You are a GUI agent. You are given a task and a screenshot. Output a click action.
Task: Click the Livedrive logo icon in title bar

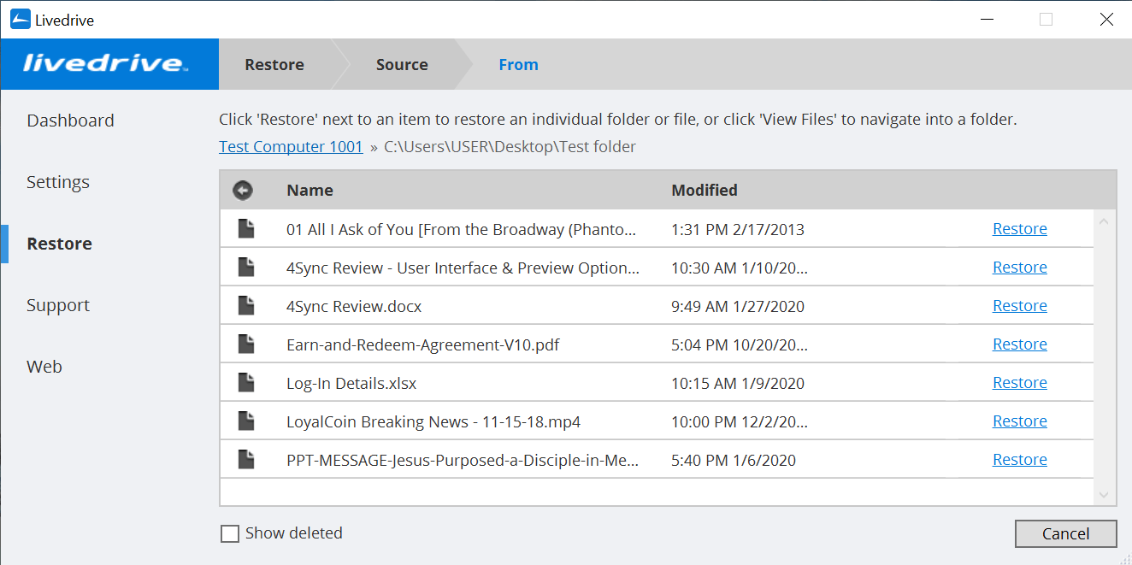pyautogui.click(x=19, y=18)
